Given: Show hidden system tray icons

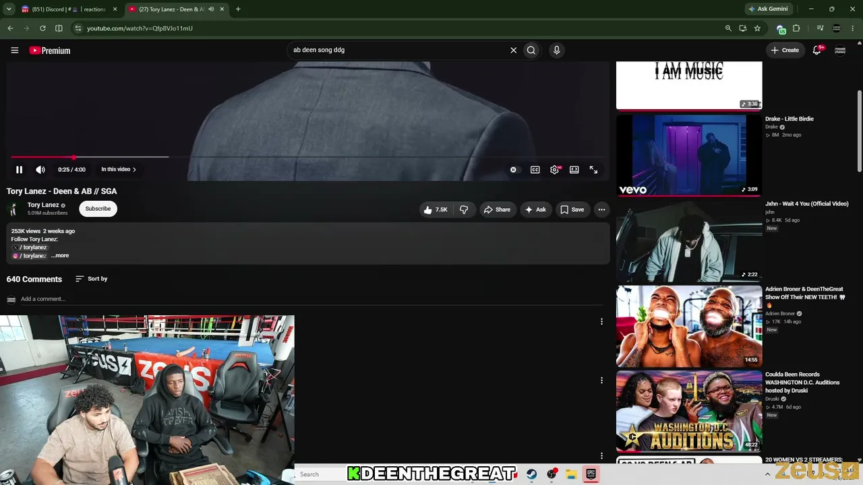Looking at the screenshot, I should (767, 474).
